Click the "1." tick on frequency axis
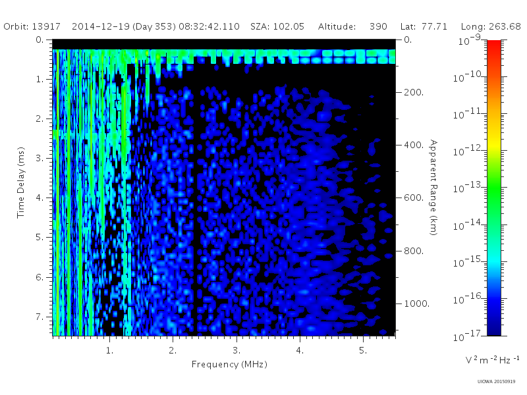 (x=109, y=350)
